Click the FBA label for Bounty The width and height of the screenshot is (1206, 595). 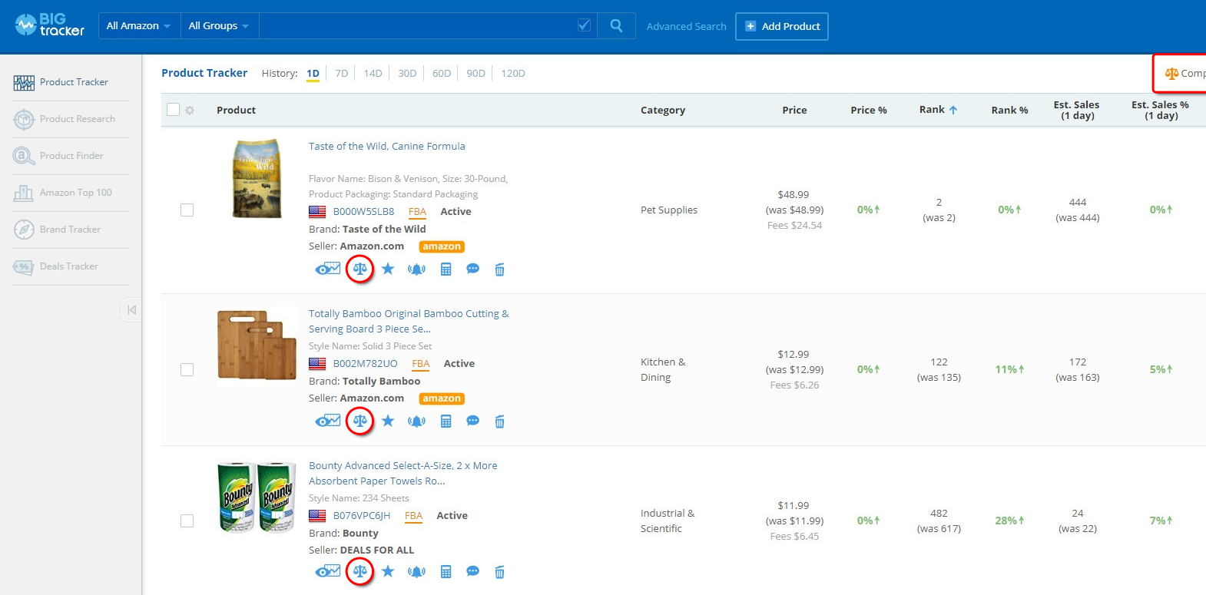[413, 516]
